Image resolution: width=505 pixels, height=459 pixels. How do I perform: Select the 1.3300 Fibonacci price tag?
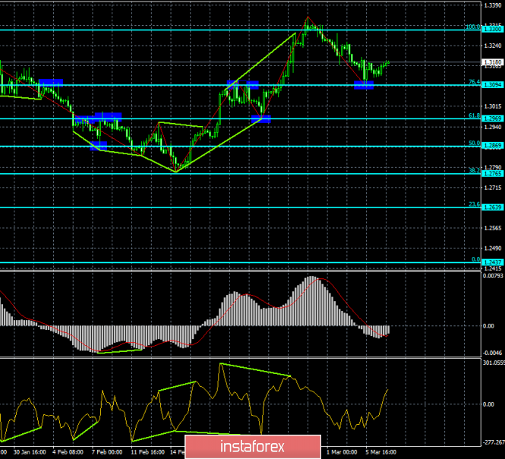click(493, 29)
